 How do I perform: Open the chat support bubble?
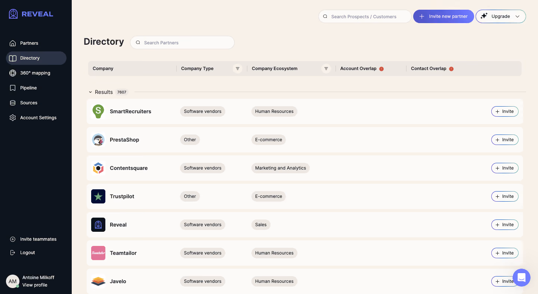pyautogui.click(x=522, y=278)
